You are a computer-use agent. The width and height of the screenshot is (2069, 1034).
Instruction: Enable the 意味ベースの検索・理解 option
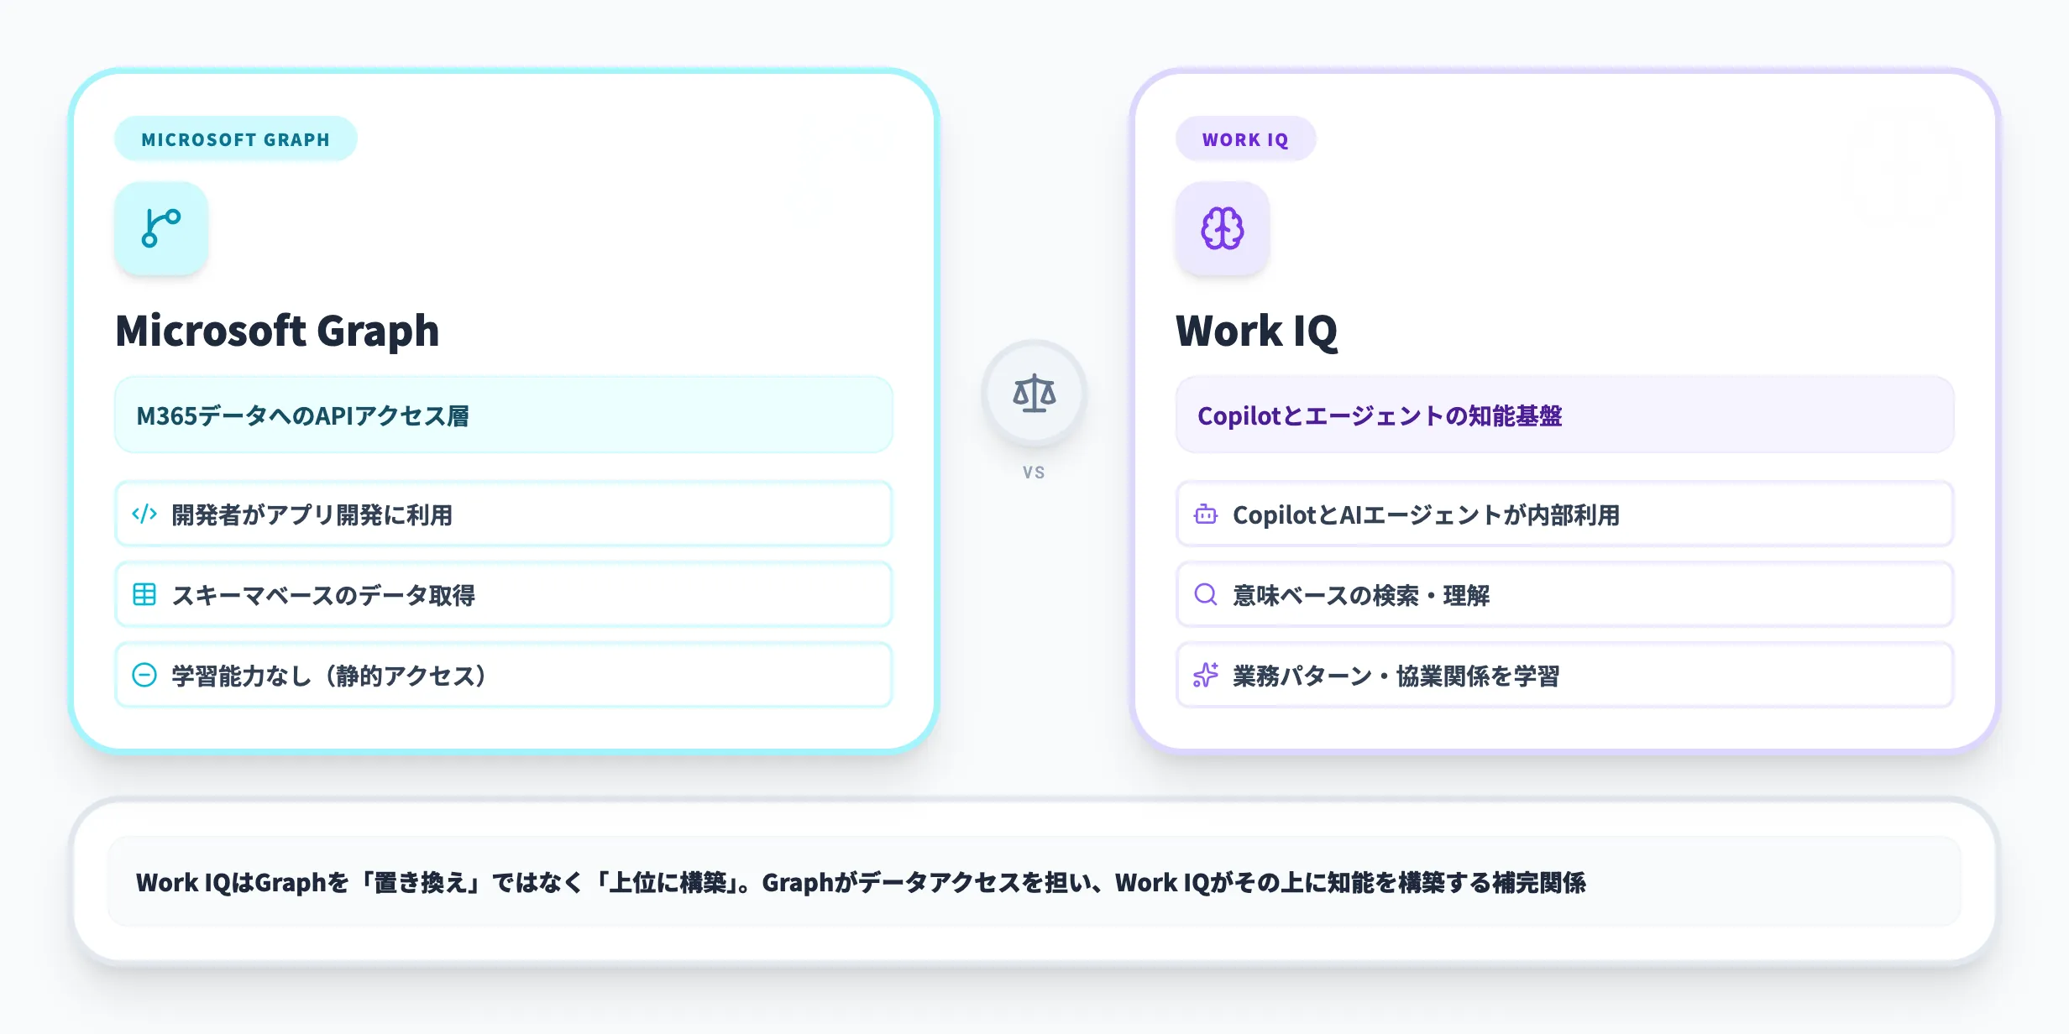tap(1565, 594)
